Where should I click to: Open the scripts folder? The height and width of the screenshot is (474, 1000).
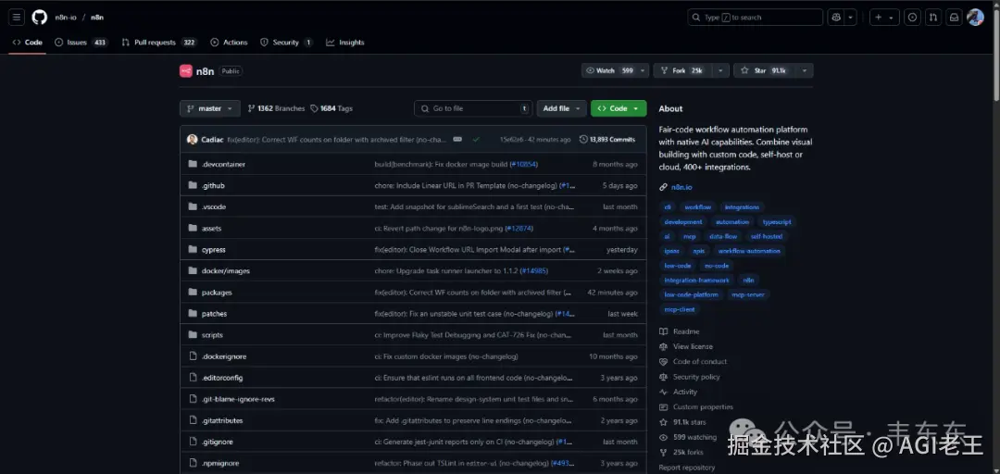[212, 335]
